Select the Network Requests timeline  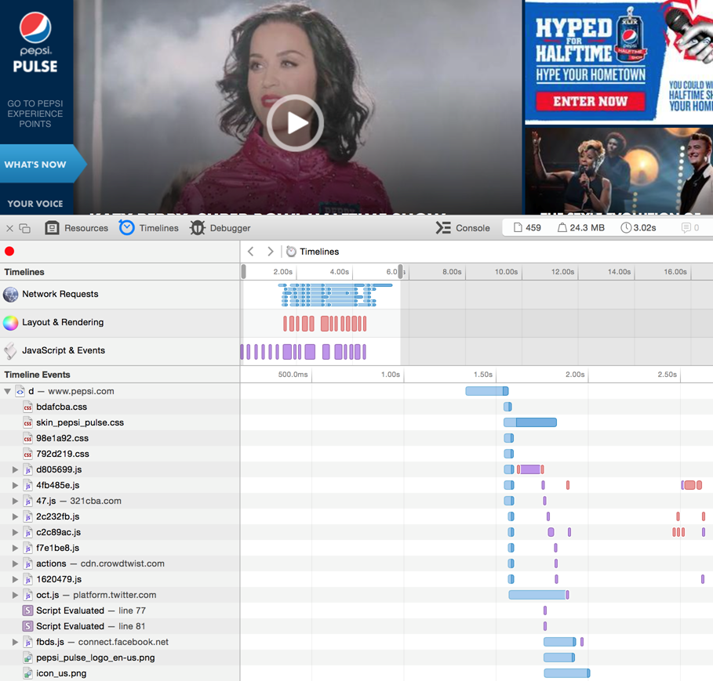pyautogui.click(x=120, y=295)
